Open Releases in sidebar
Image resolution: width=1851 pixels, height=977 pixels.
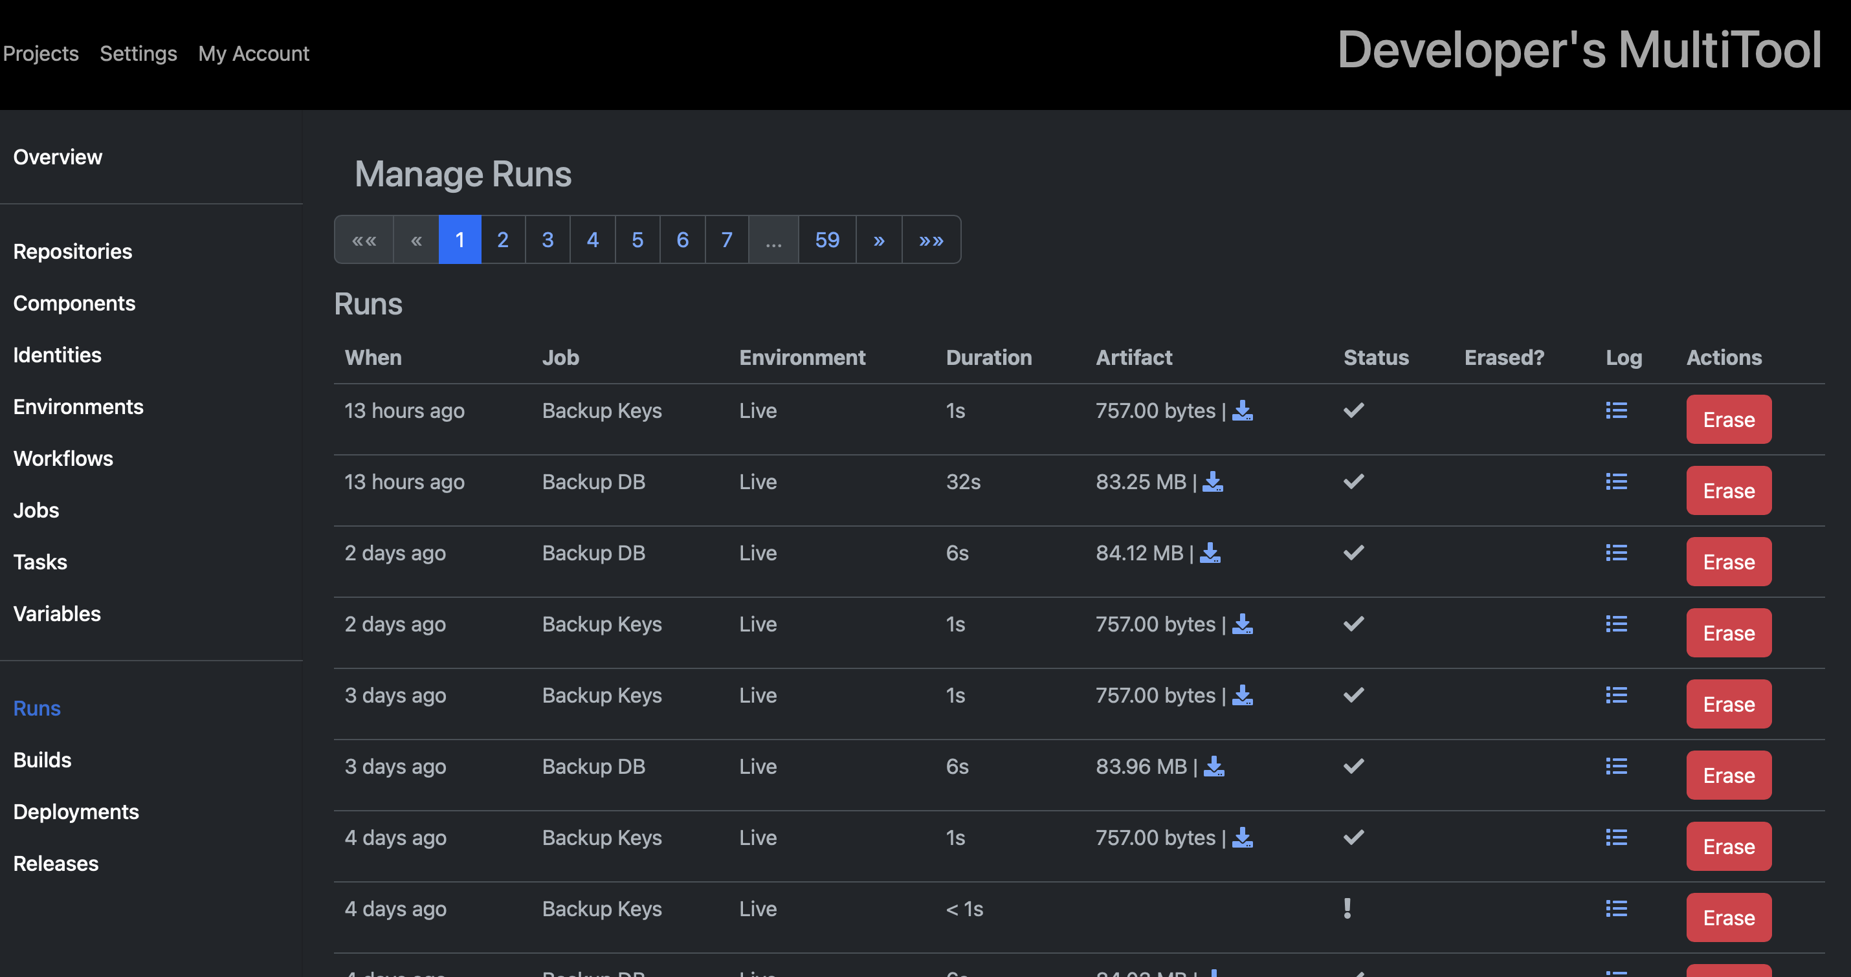(56, 864)
